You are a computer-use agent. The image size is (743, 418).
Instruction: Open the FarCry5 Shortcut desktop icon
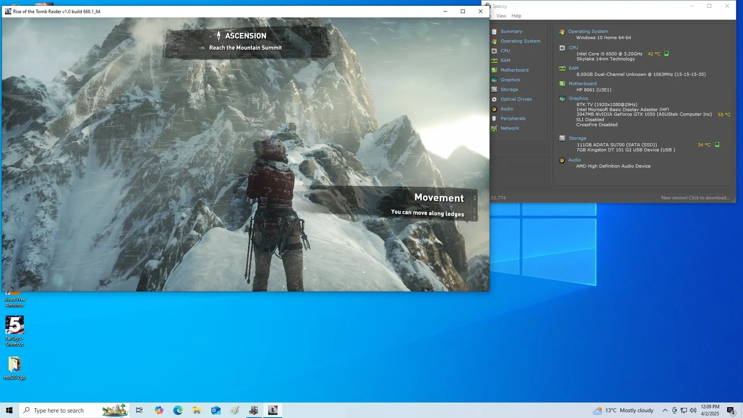click(15, 331)
